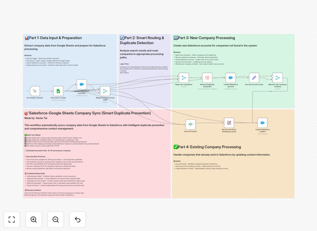Viewport: 317px width, 231px height.
Task: Select the 'Account found?' switch node
Action: point(191,124)
